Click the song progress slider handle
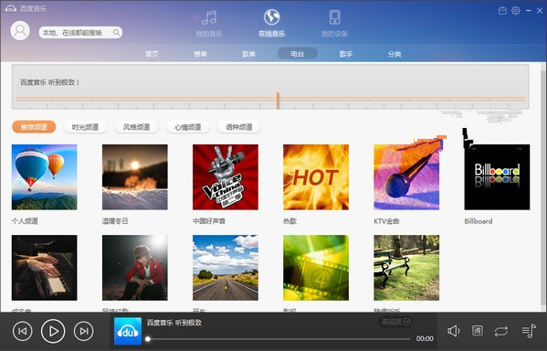 point(148,339)
